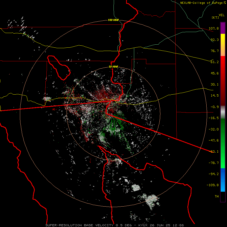Click the -109.8 velocity scale value
The width and height of the screenshot is (227, 227).
tap(213, 185)
